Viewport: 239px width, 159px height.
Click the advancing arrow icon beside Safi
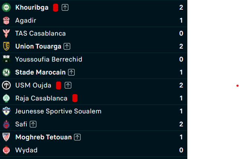click(x=33, y=124)
